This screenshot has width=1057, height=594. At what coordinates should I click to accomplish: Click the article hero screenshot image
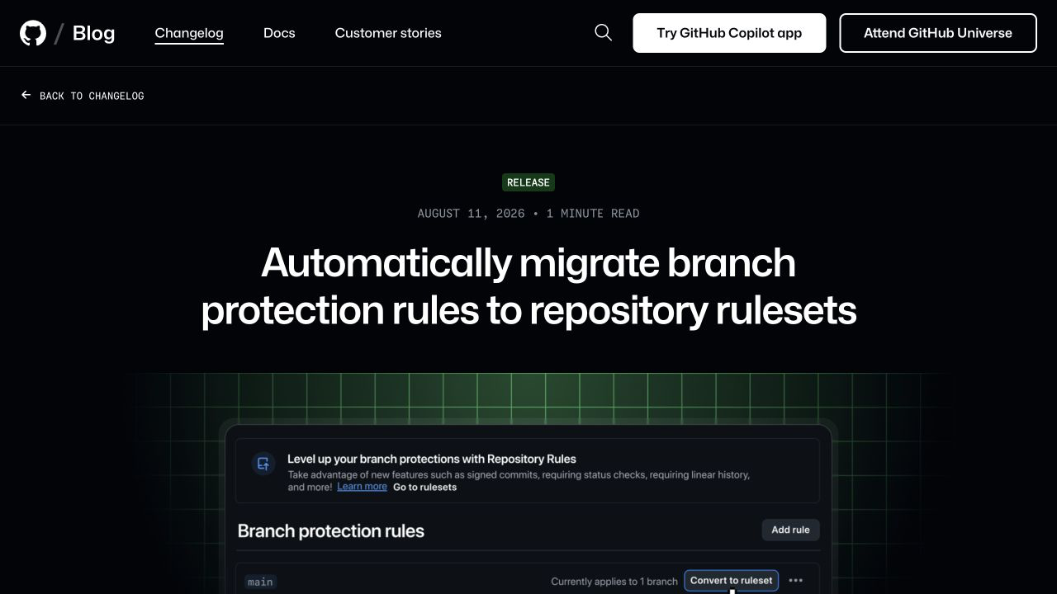pos(528,483)
